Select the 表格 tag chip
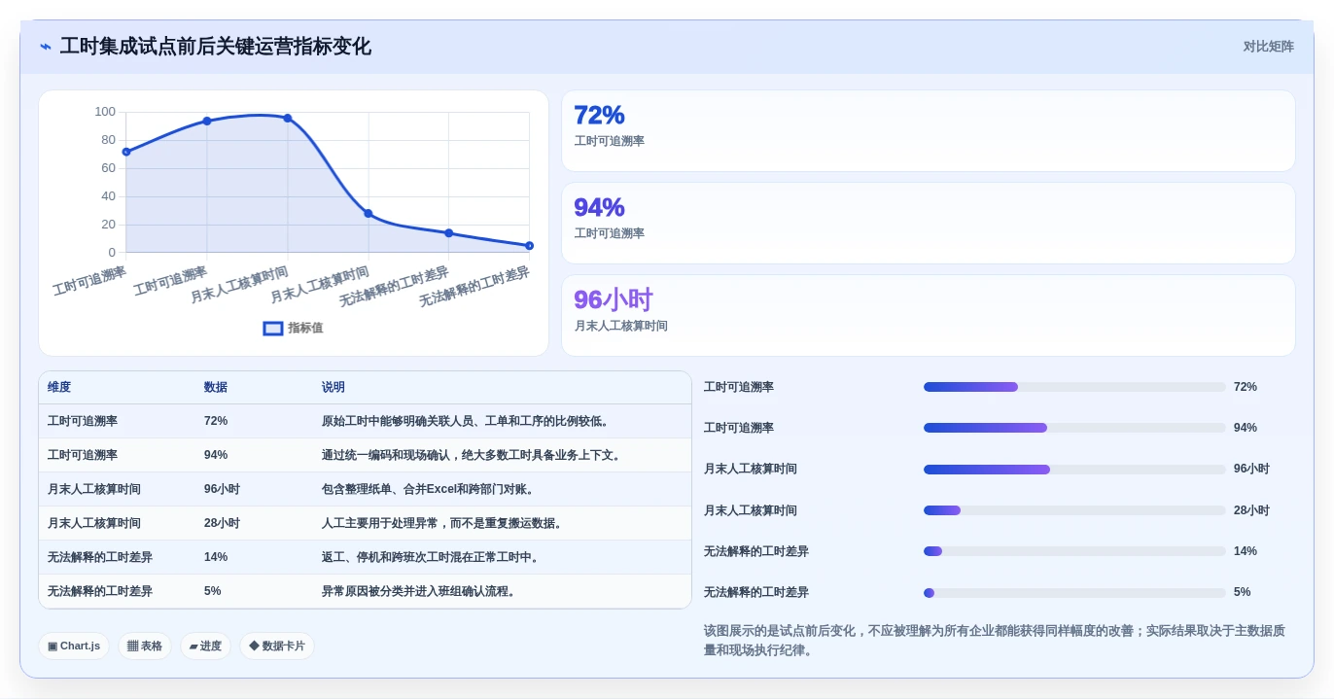Viewport: 1334px width, 699px height. tap(145, 646)
